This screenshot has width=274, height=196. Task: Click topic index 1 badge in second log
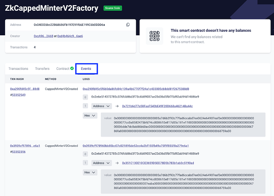[x=85, y=163]
